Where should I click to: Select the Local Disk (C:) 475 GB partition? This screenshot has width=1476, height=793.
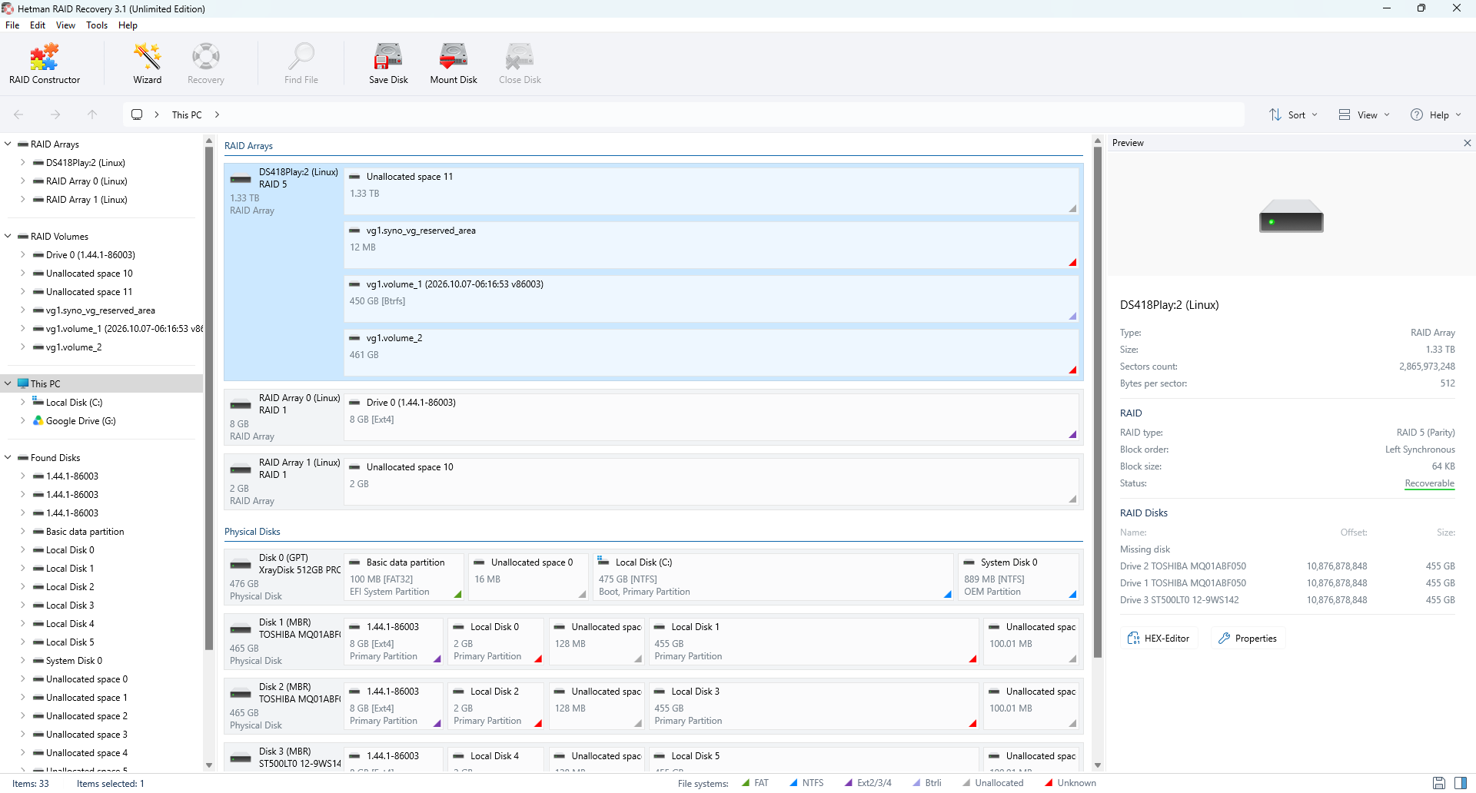[773, 577]
